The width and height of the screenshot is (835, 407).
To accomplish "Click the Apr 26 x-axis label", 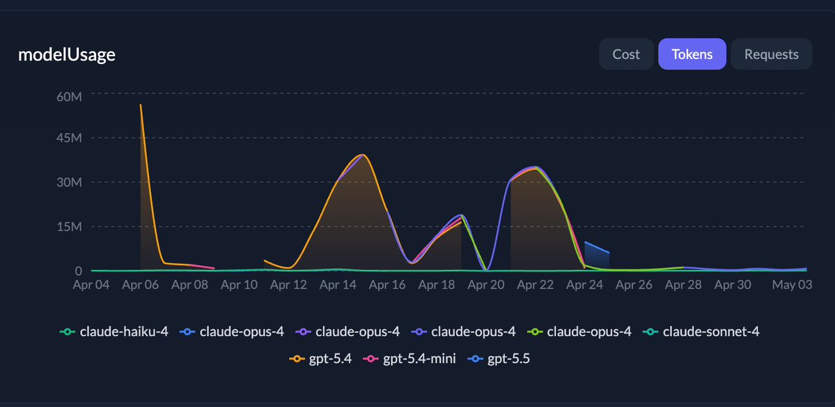I will point(634,285).
